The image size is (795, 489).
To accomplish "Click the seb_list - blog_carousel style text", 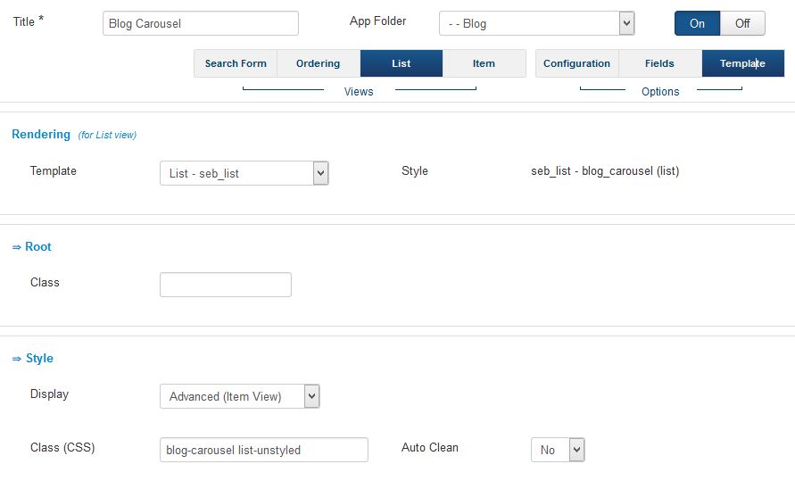I will click(x=605, y=170).
